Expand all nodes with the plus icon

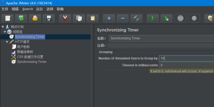pos(109,18)
